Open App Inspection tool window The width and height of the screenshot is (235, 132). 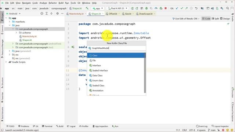[x=100, y=126]
